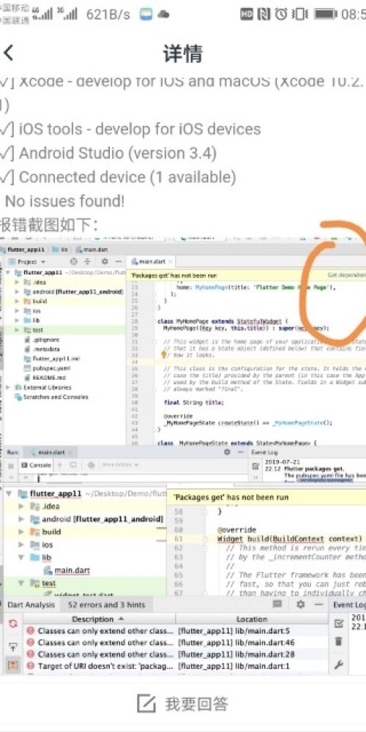Select the error at lib/main.dart:28
Viewport: 366px width, 732px height.
tap(176, 654)
